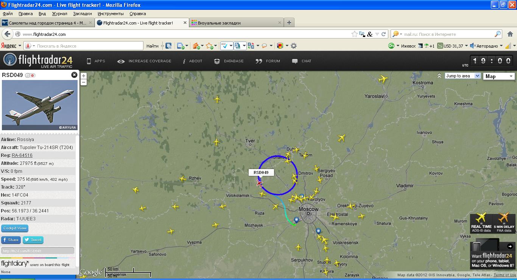Reload the page with refresh icon
The width and height of the screenshot is (517, 280).
pyautogui.click(x=383, y=34)
